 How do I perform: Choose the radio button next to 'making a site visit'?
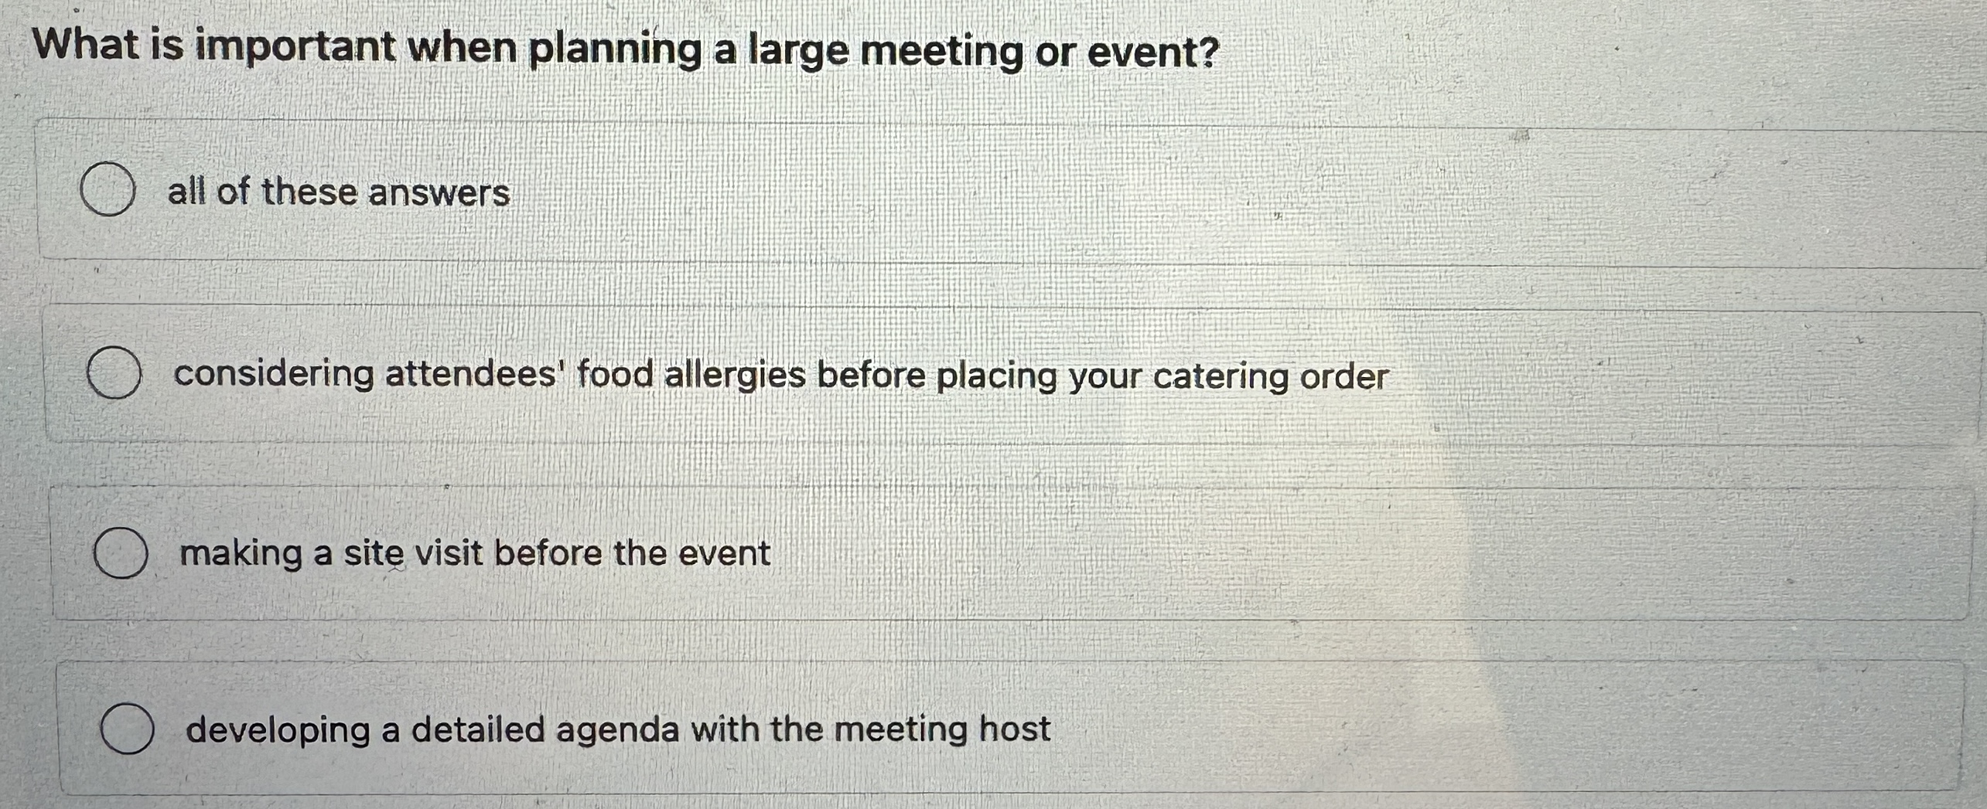coord(122,551)
